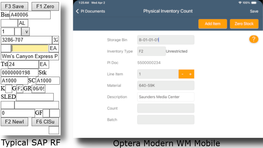Click the orange help question mark icon
263x148 pixels.
click(x=254, y=39)
